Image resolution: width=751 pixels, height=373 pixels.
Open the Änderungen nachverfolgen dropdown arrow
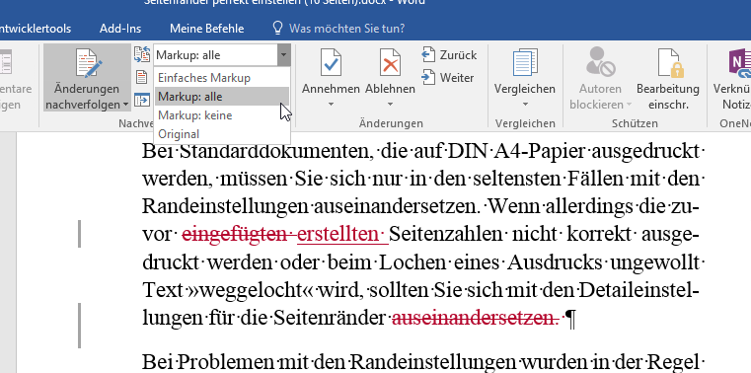(125, 105)
